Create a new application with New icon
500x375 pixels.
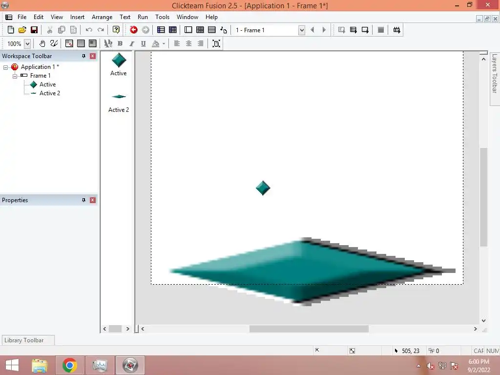click(11, 30)
